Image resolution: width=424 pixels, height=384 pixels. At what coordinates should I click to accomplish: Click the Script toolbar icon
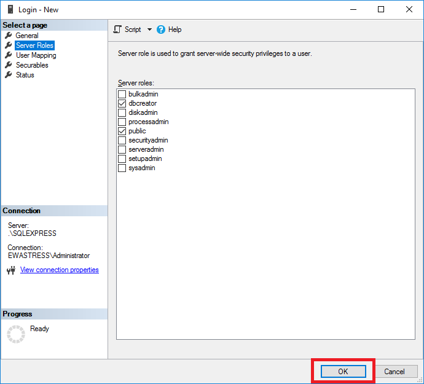[118, 29]
